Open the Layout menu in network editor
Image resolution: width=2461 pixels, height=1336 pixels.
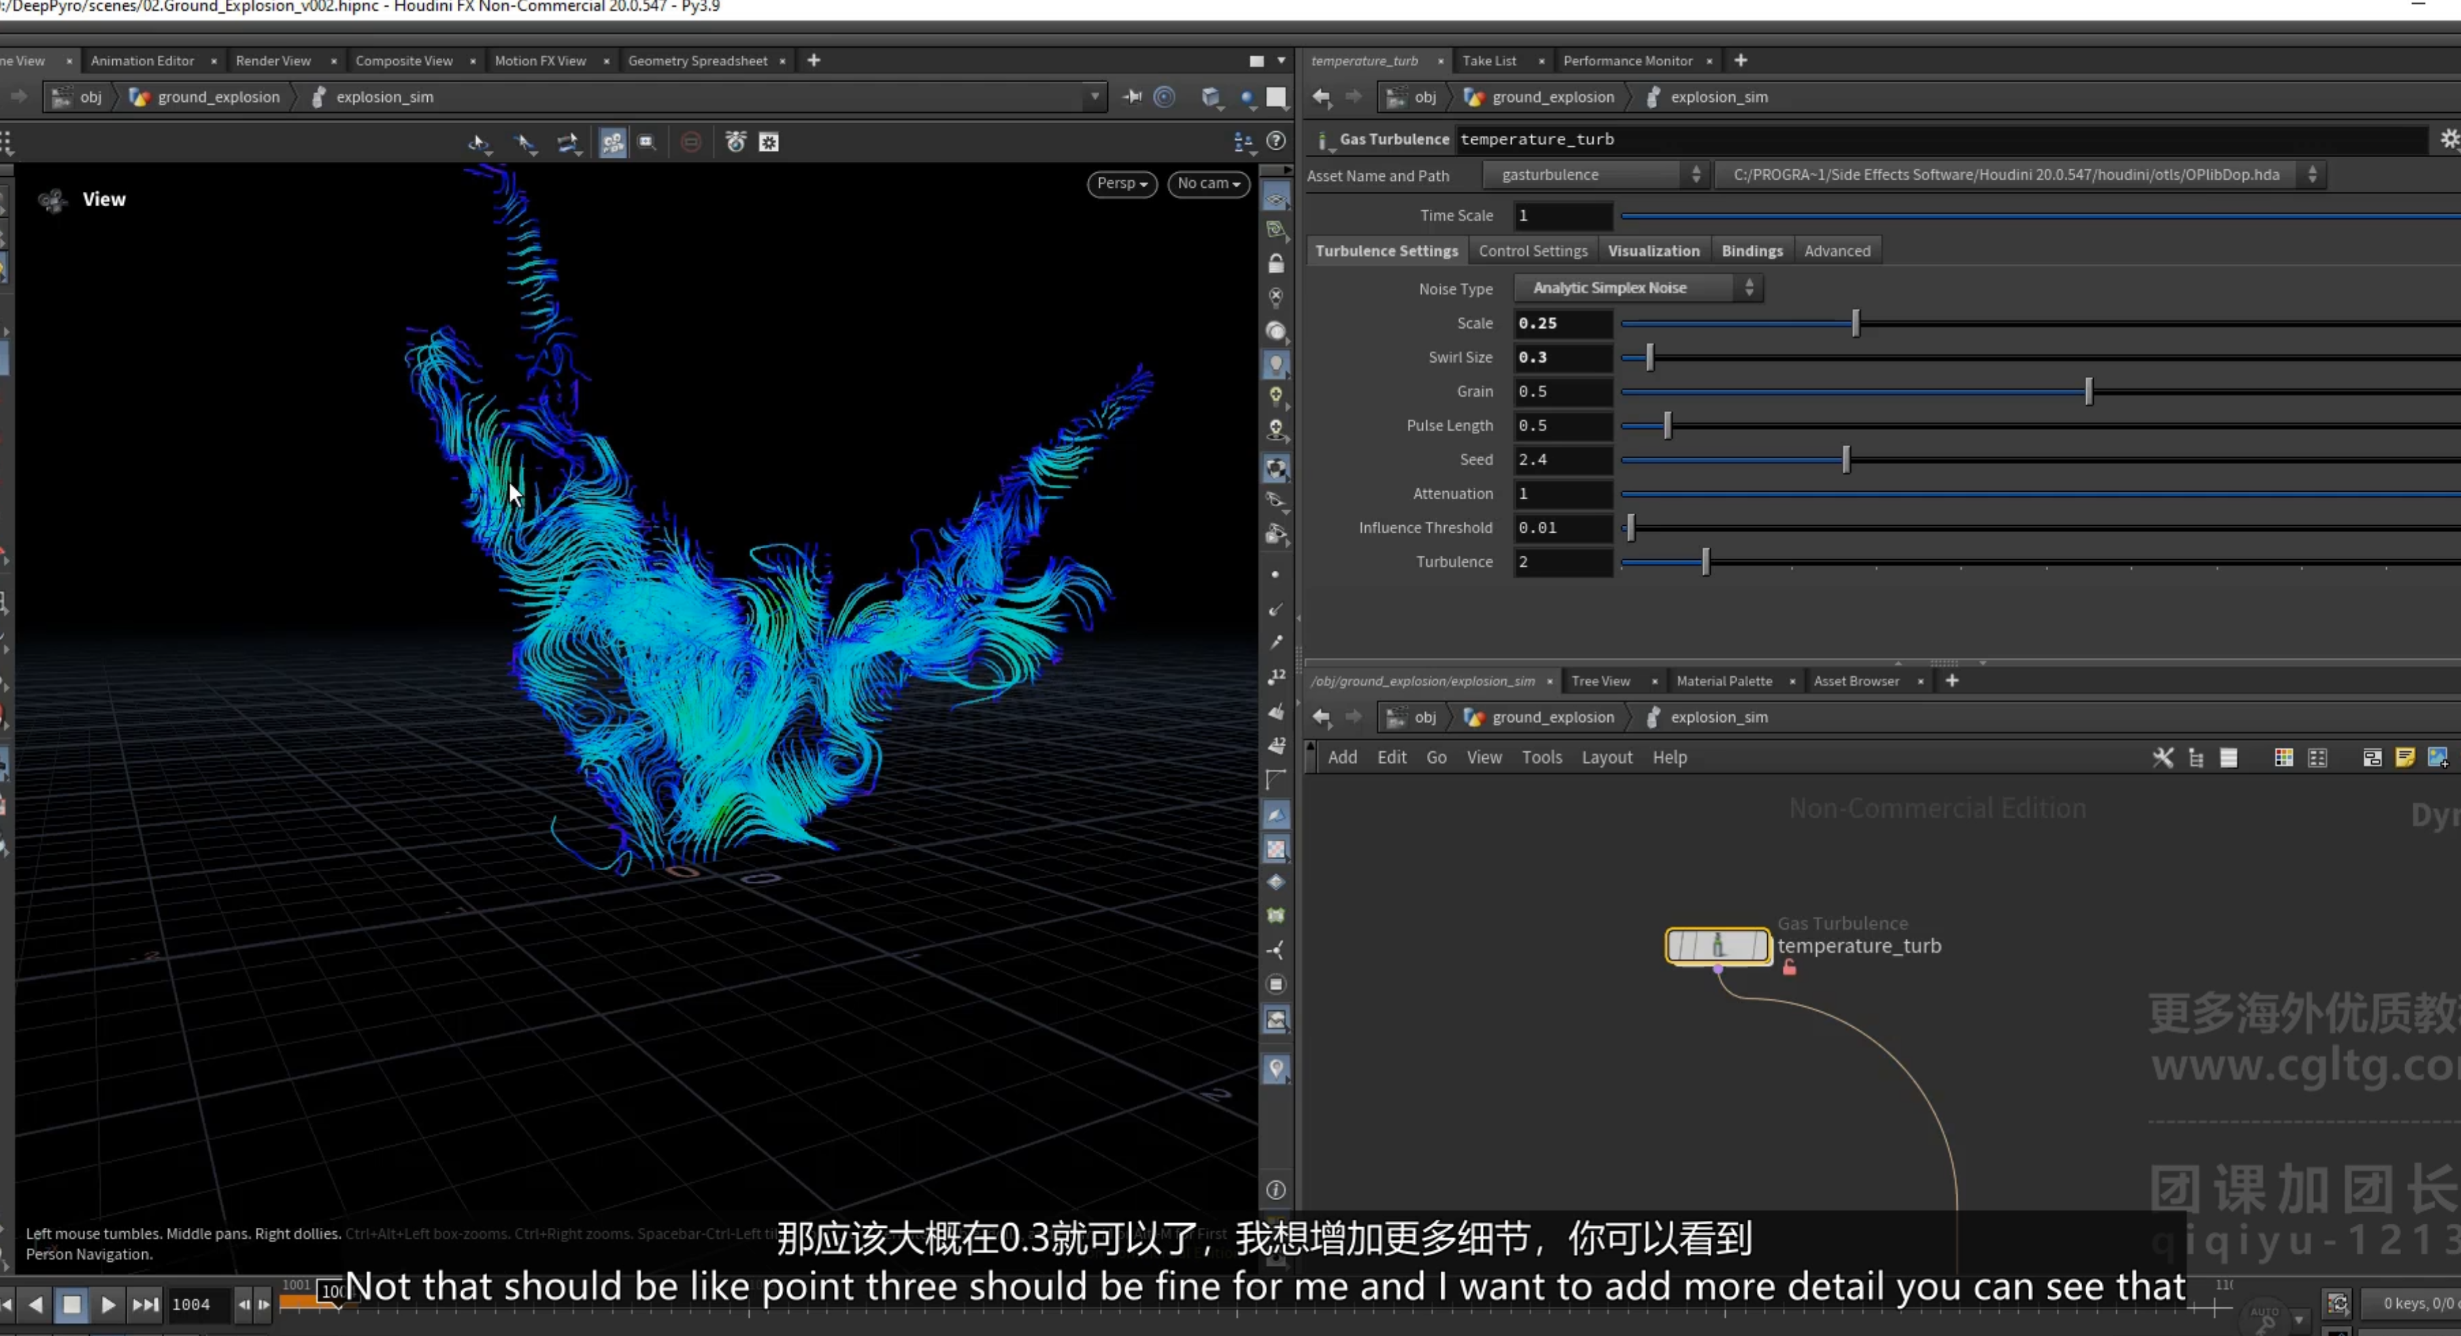1607,758
